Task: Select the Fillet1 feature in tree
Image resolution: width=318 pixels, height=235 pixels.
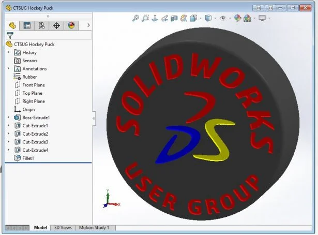Action: [x=30, y=158]
